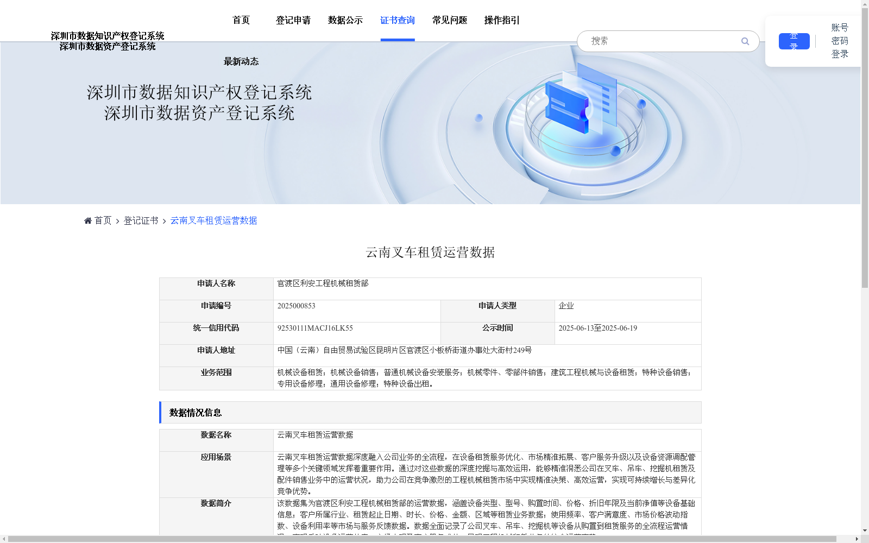Click the 数据简介 label cell

pyautogui.click(x=216, y=516)
